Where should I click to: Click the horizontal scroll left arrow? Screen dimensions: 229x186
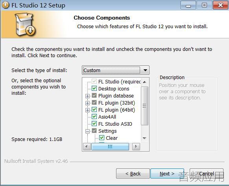click(x=87, y=146)
